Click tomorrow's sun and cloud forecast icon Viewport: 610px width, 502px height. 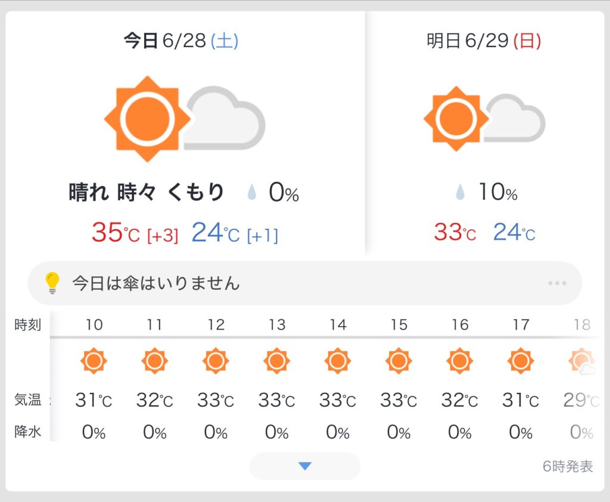(484, 118)
